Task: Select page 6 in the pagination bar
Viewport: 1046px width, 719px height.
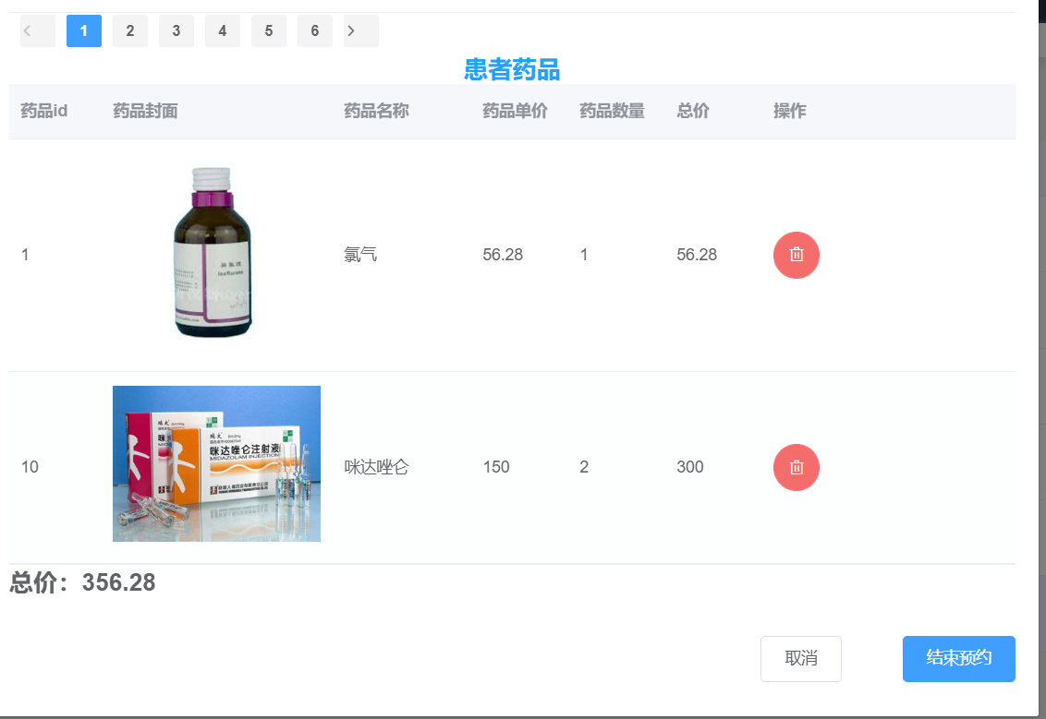Action: tap(314, 30)
